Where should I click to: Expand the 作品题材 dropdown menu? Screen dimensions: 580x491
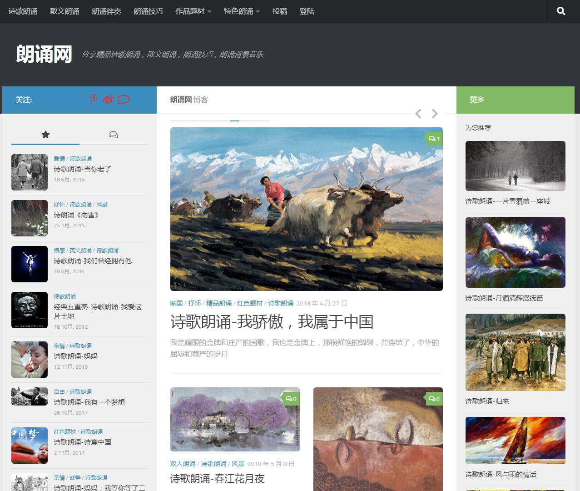point(193,11)
